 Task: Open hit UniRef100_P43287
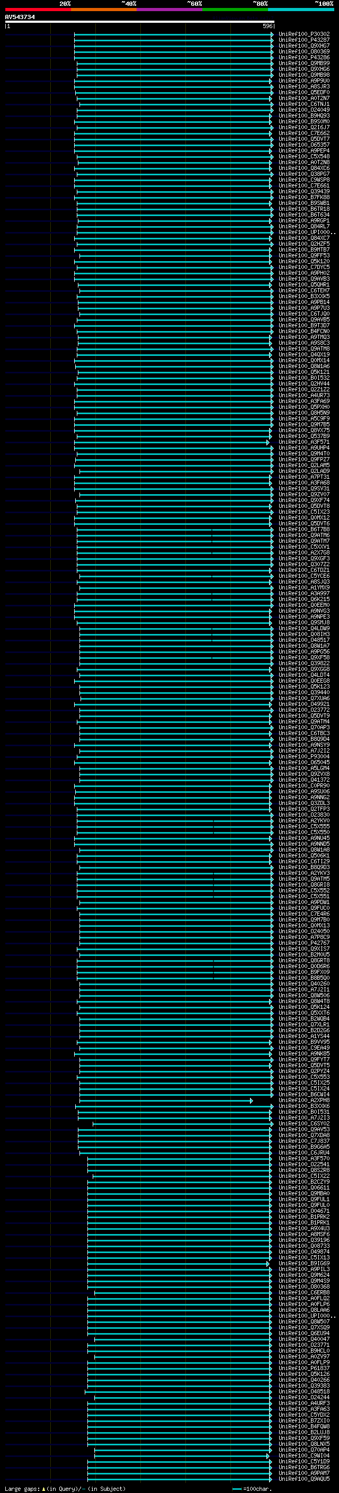tap(304, 40)
